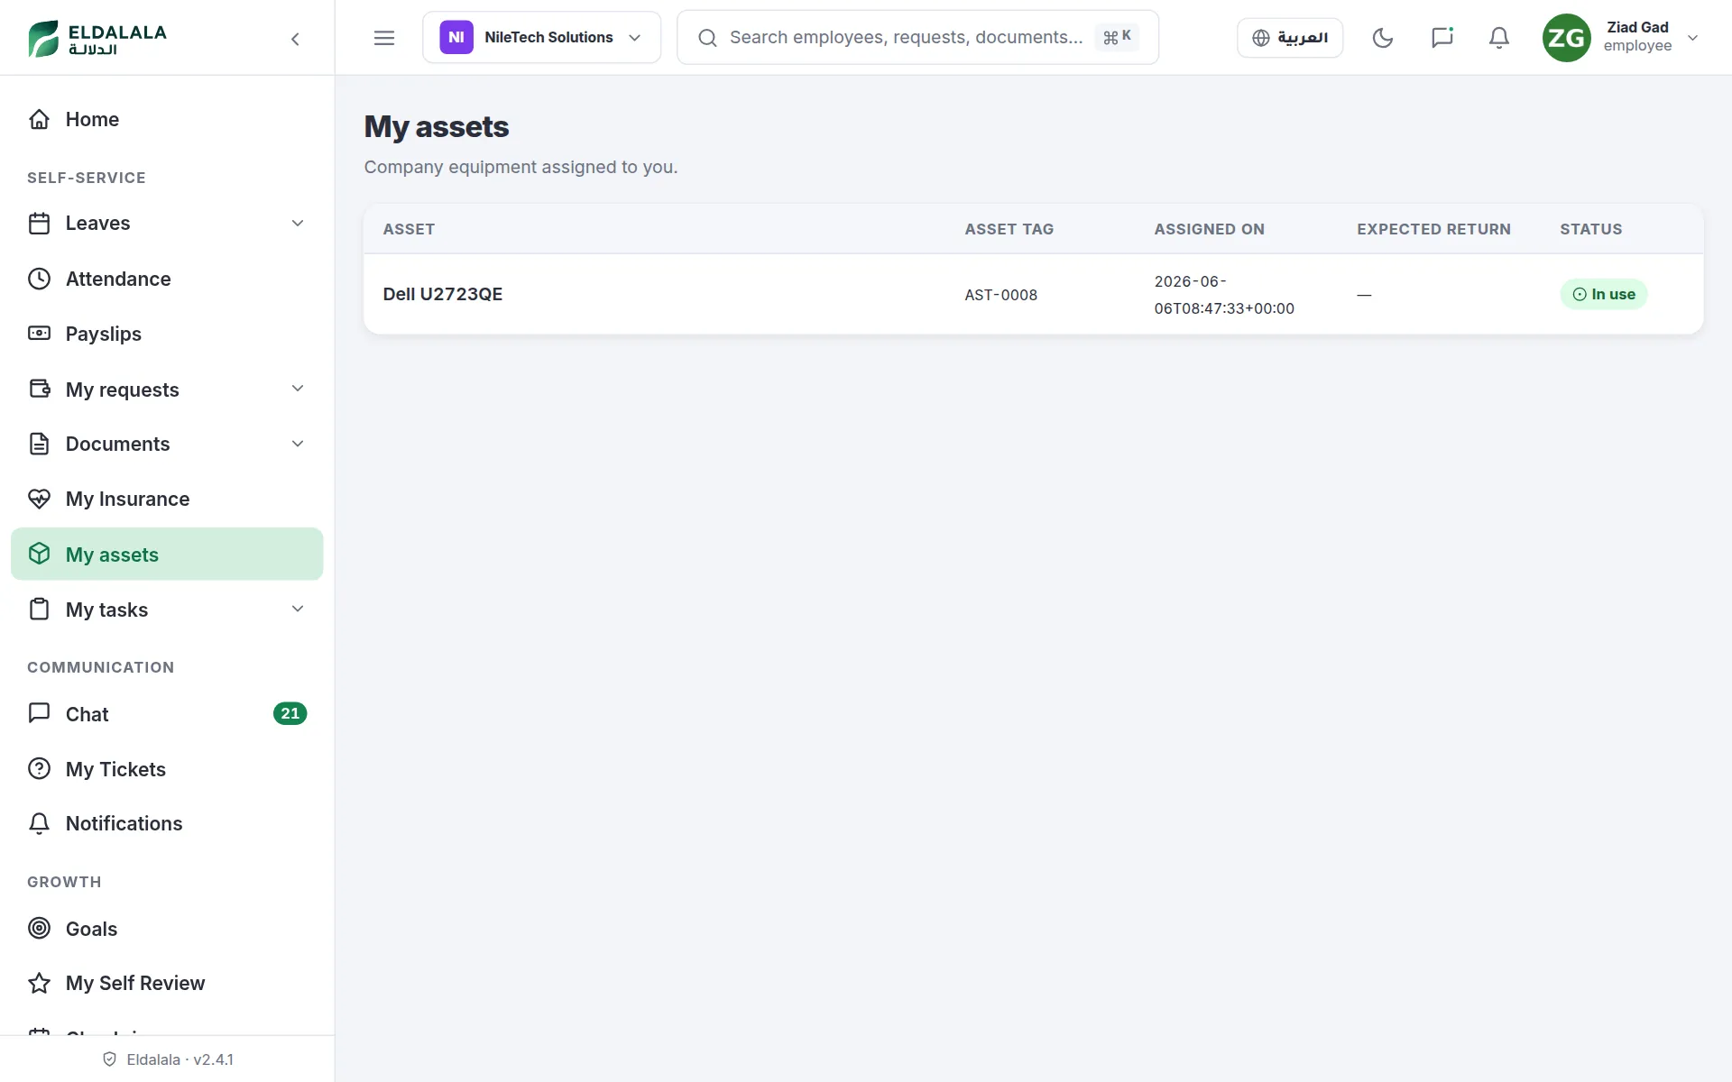This screenshot has height=1082, width=1732.
Task: Click the Home house icon
Action: point(39,119)
